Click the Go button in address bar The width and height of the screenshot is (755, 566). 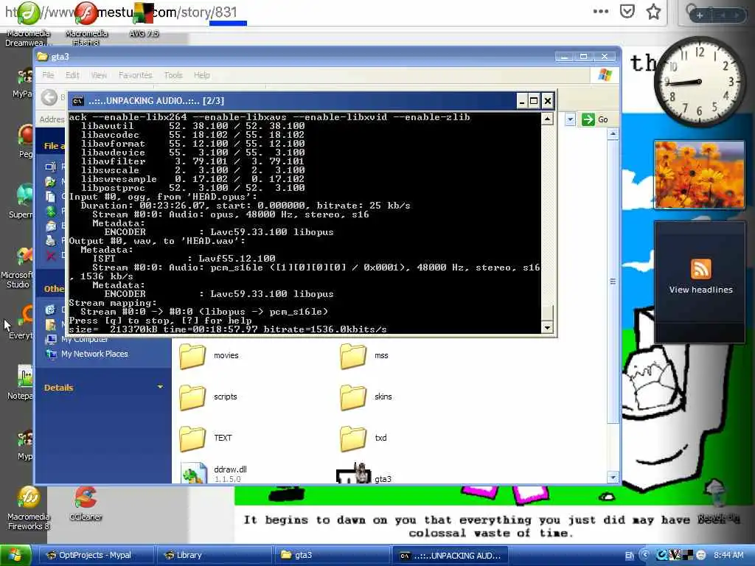[595, 119]
